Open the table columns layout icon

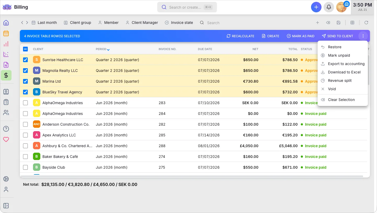tap(352, 23)
